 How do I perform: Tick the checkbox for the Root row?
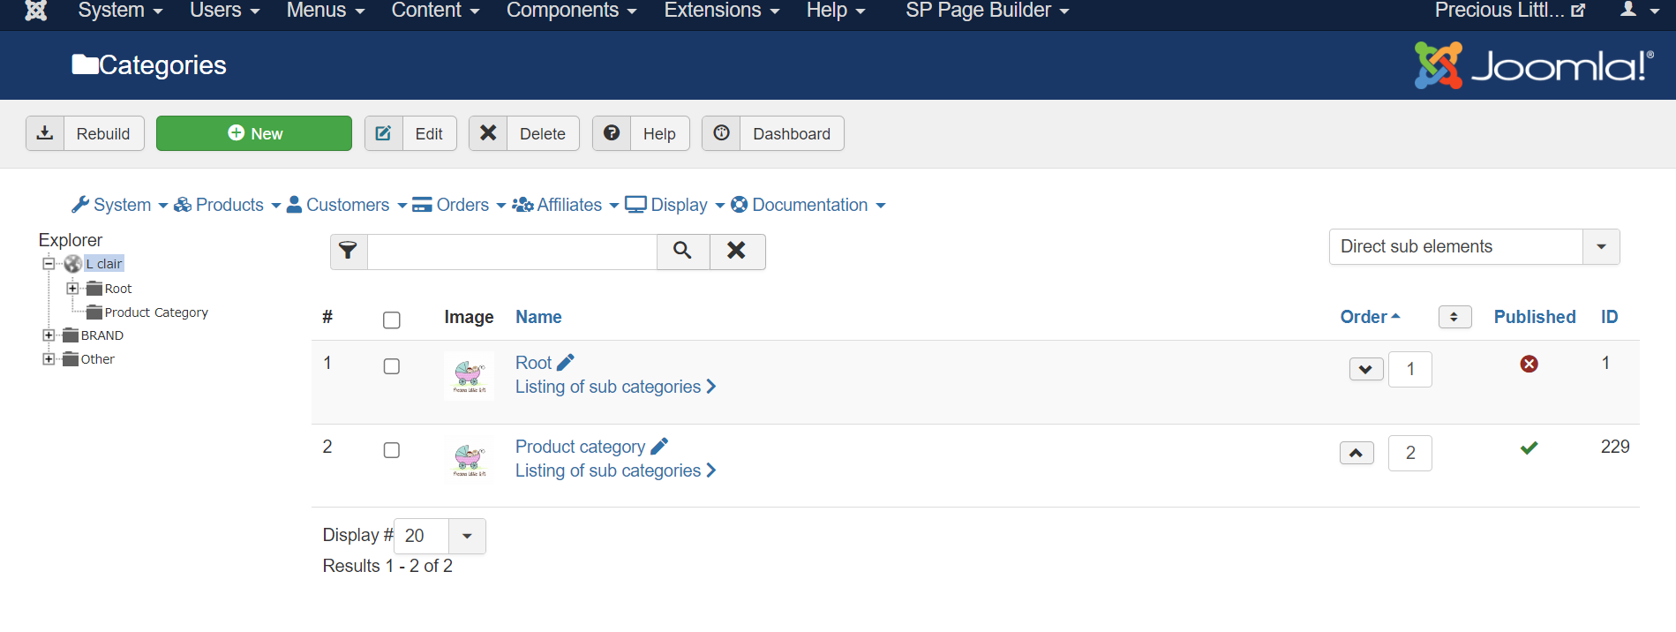[x=392, y=366]
